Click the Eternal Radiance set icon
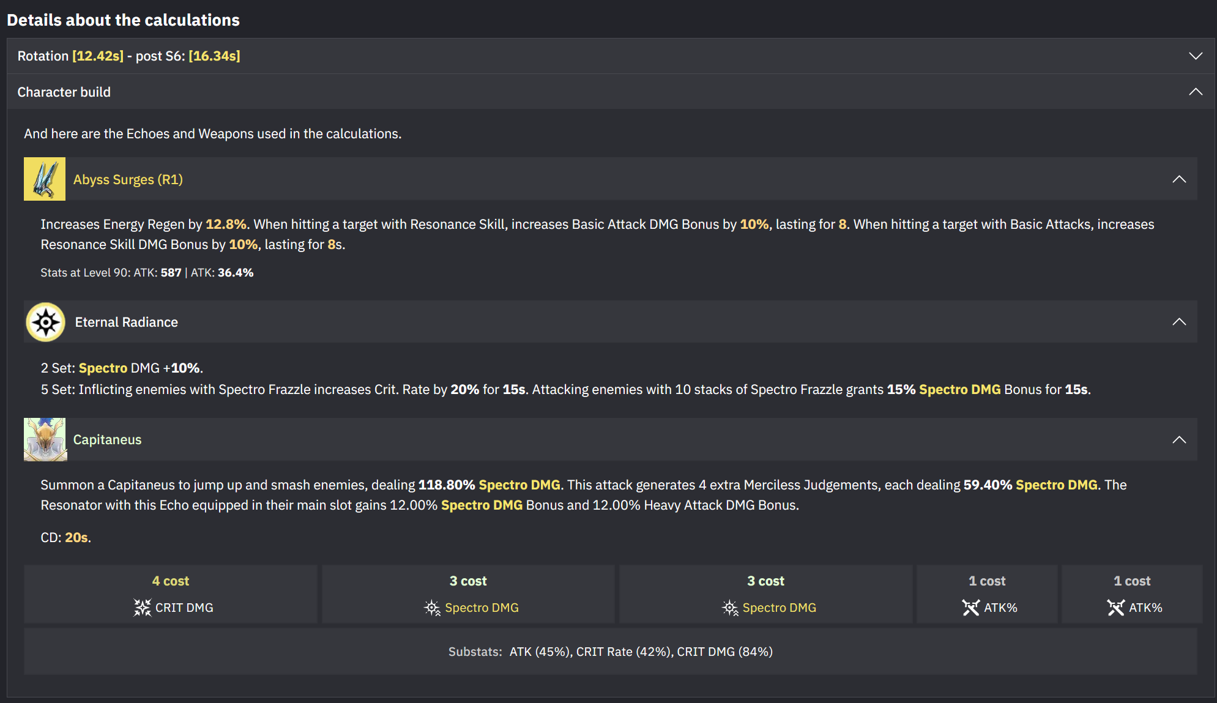The width and height of the screenshot is (1217, 703). tap(46, 322)
